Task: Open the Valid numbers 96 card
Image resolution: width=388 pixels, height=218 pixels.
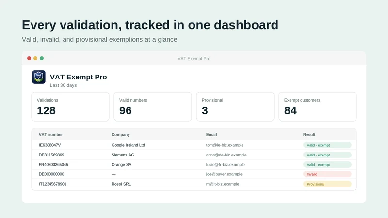Action: [153, 107]
